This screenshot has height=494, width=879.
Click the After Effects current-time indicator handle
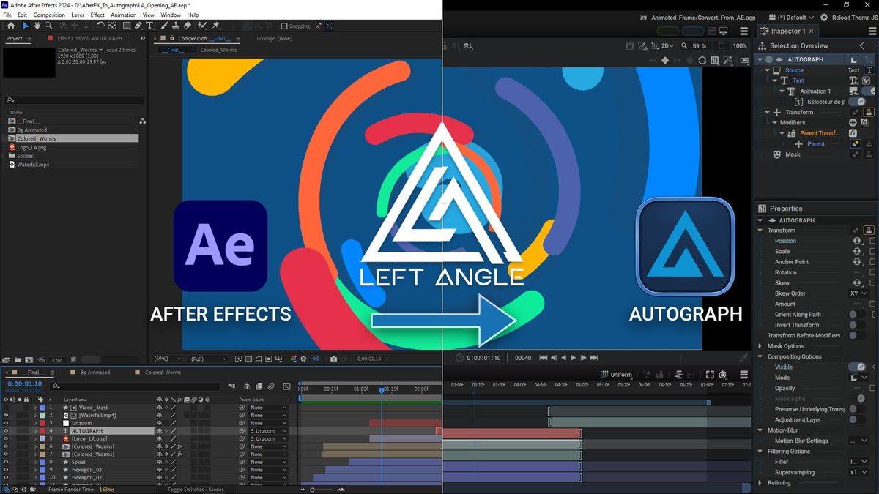point(382,390)
